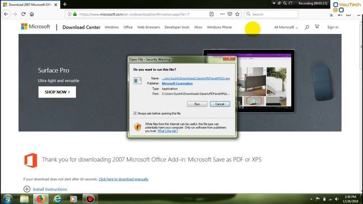Reload the page

point(23,14)
